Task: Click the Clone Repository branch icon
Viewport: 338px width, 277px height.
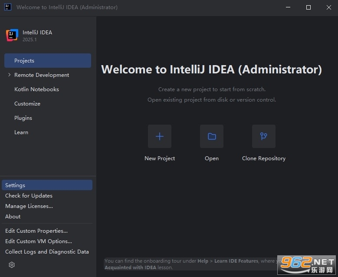Action: 264,136
